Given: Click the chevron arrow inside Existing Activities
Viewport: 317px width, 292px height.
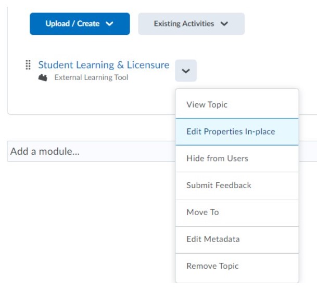Looking at the screenshot, I should (224, 24).
